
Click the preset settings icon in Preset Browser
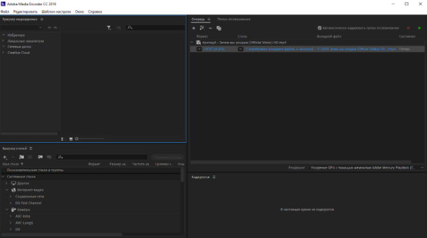30,157
